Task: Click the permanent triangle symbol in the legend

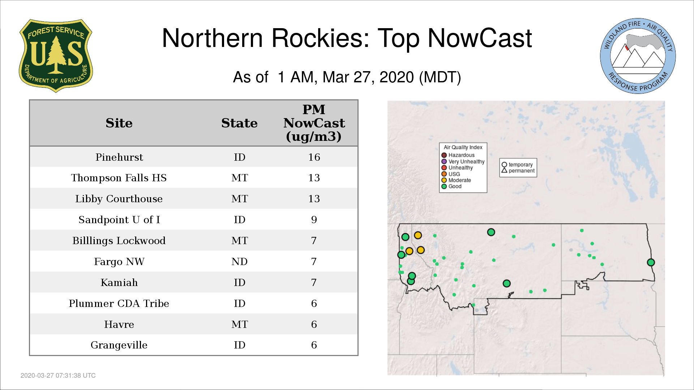Action: (504, 170)
